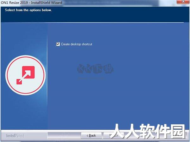Click the 'Create desktop shortcut' label text
The width and height of the screenshot is (190, 142).
coord(77,44)
